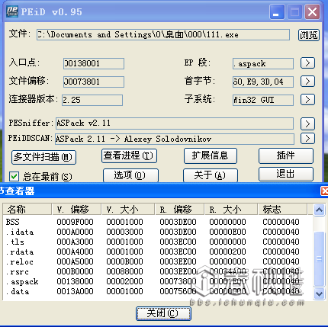Click 选项 (O) options button
This screenshot has width=328, height=327.
[x=130, y=175]
